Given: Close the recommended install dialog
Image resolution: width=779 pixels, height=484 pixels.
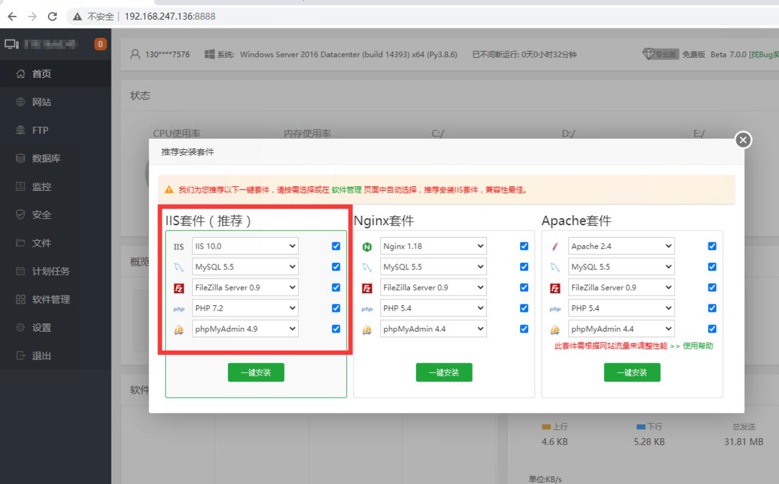Looking at the screenshot, I should tap(742, 140).
